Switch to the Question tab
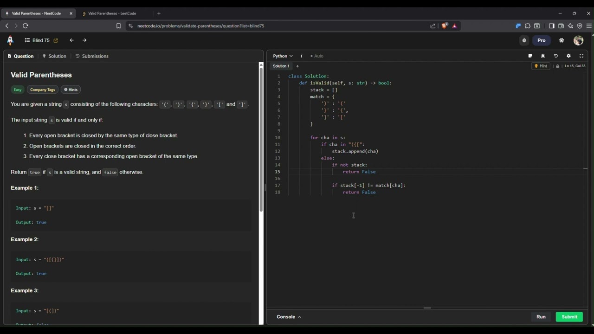This screenshot has width=594, height=334. click(x=21, y=56)
